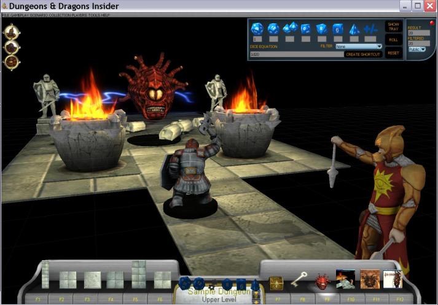
Task: Select the d20 die in dice panel
Action: [257, 29]
